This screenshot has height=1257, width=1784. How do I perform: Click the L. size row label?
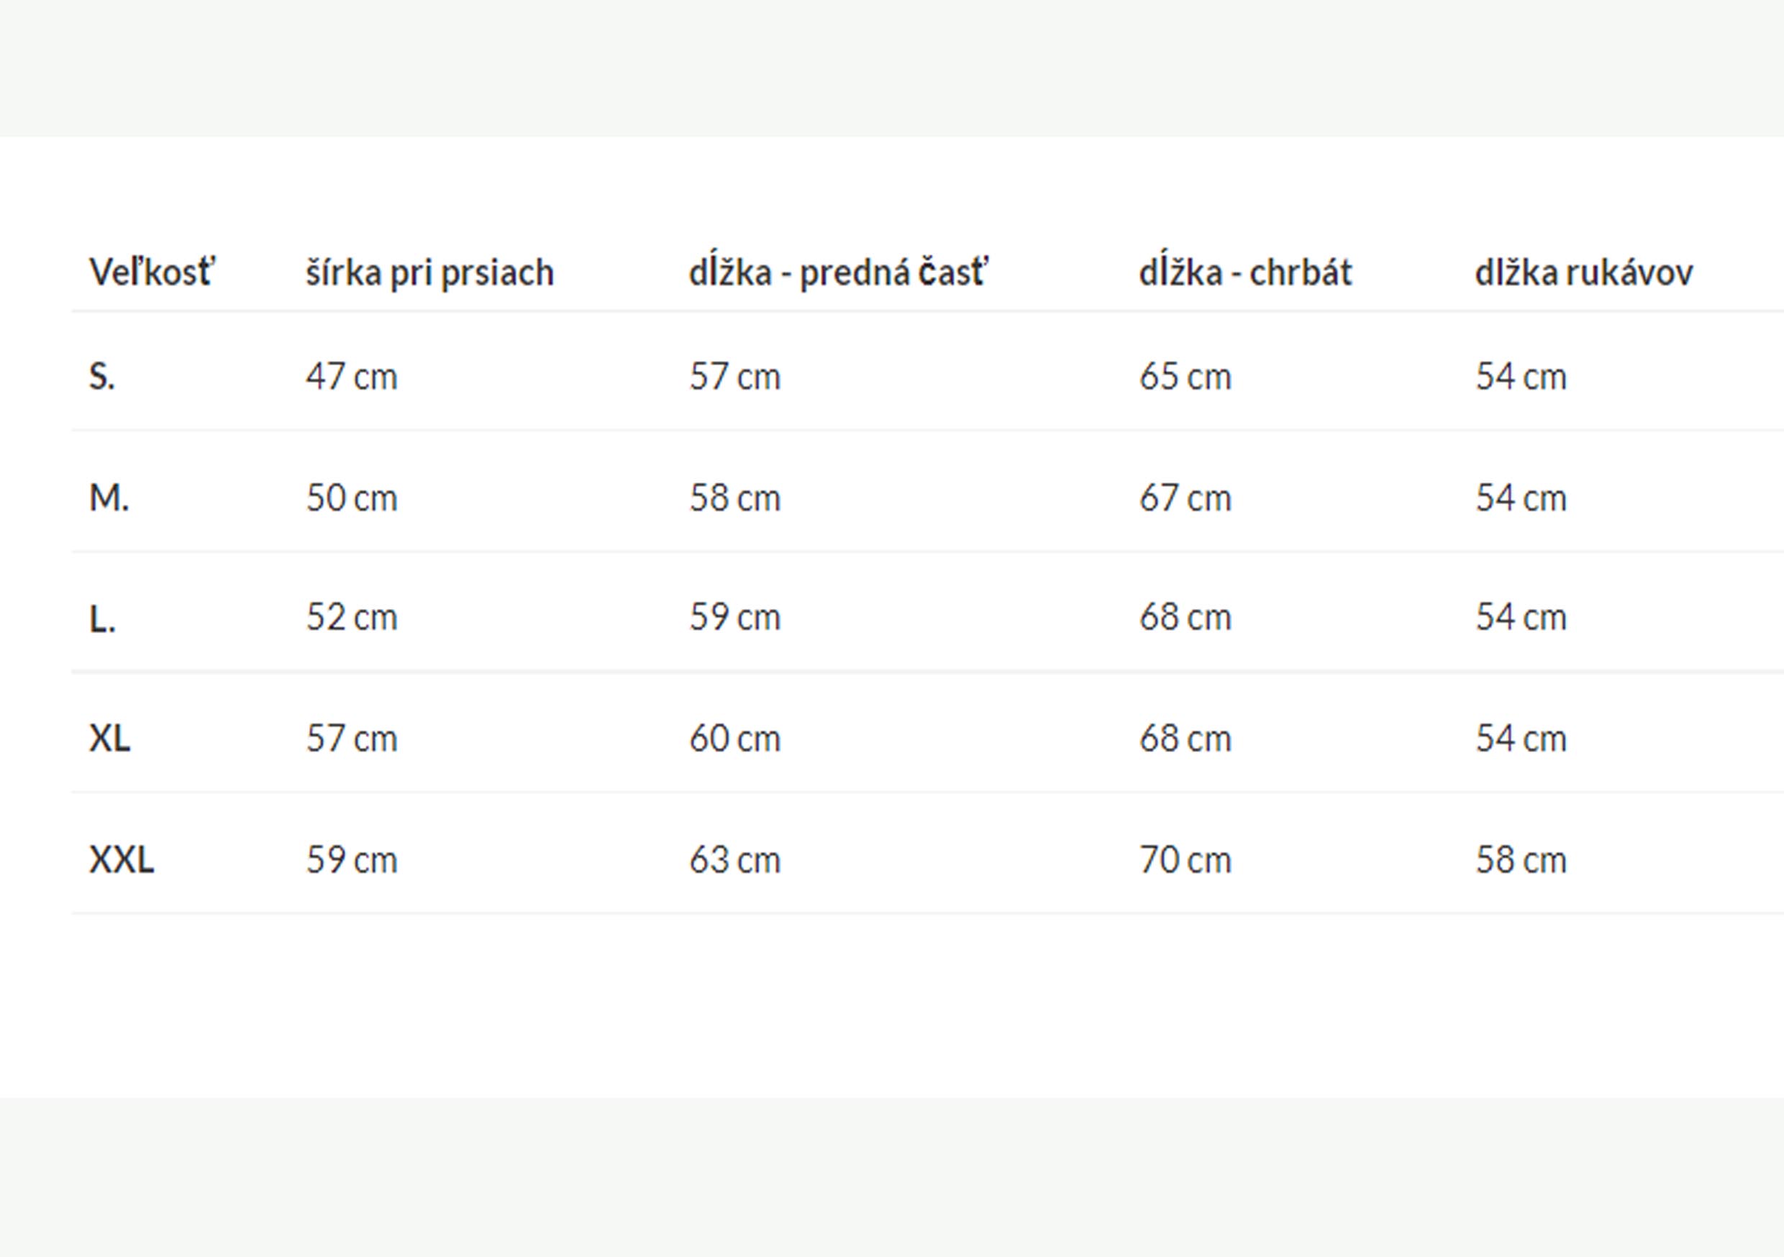[x=103, y=618]
